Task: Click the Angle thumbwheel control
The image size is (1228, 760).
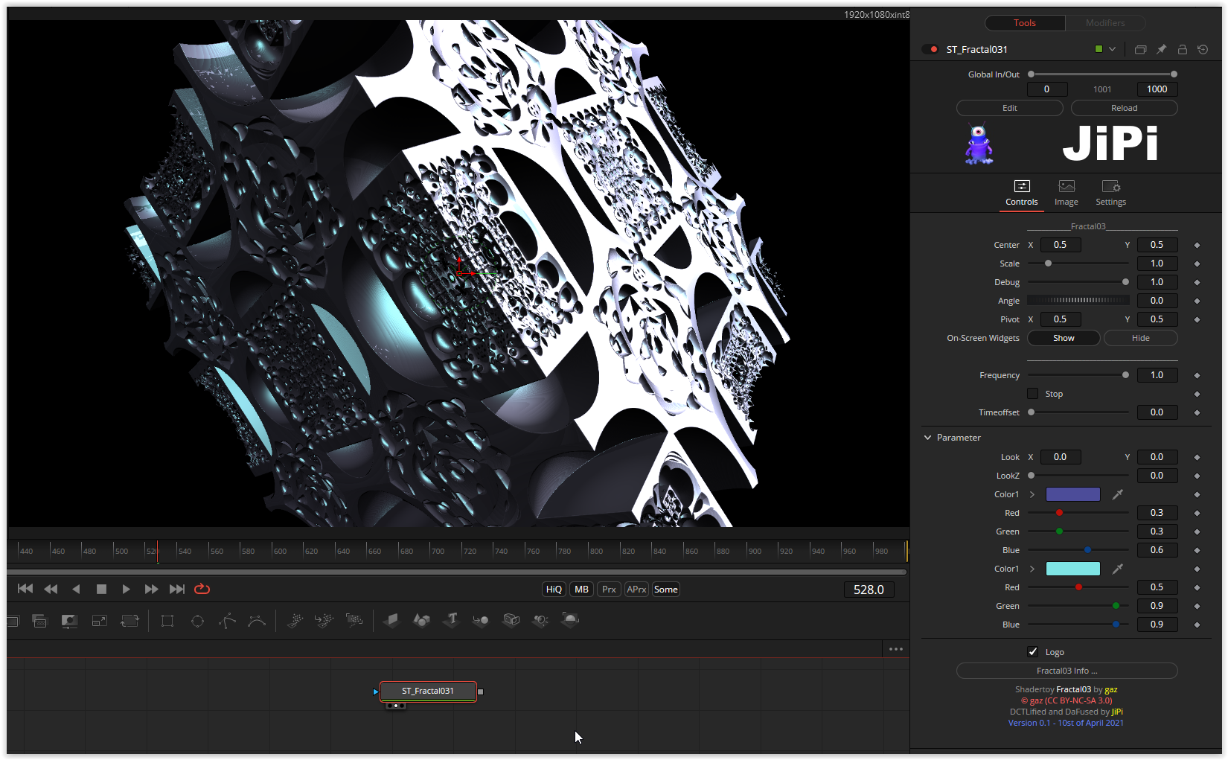Action: click(x=1078, y=301)
